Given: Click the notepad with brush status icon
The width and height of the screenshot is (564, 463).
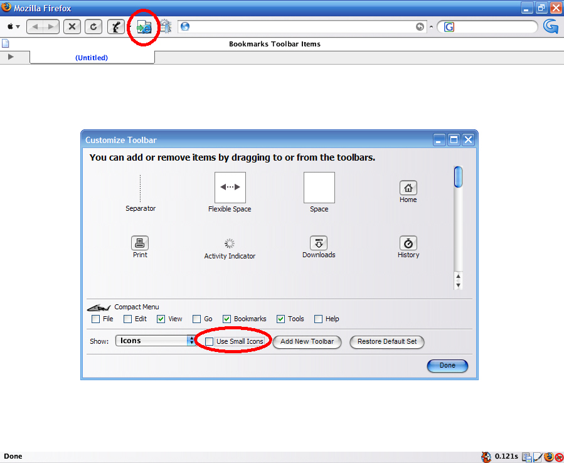Looking at the screenshot, I should click(538, 457).
